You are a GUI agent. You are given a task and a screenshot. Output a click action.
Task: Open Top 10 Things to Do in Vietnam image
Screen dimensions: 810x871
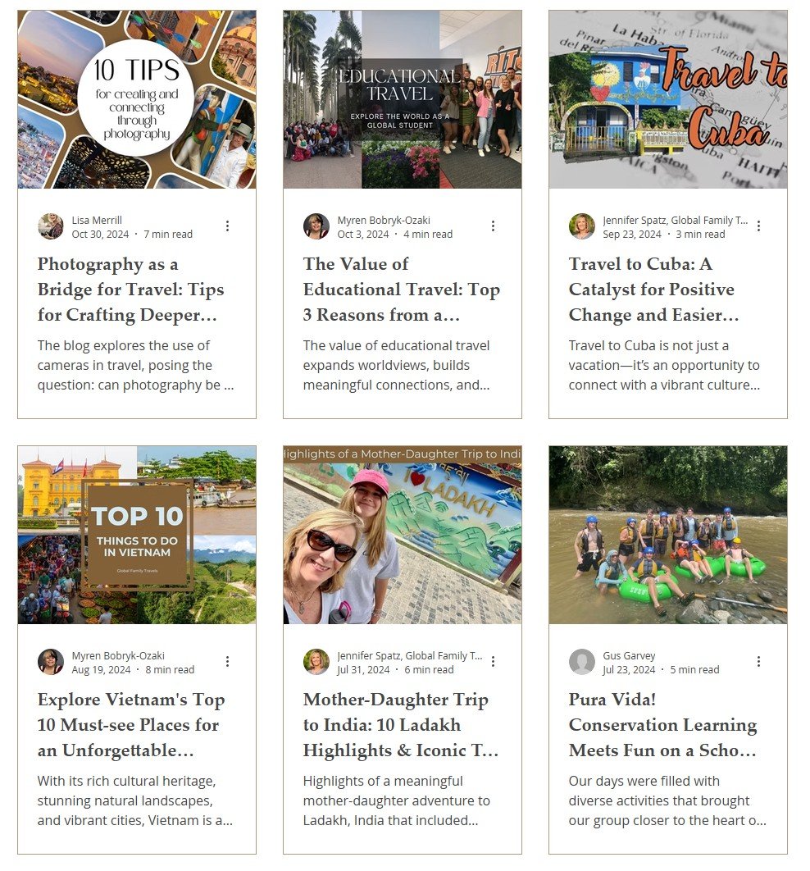pyautogui.click(x=137, y=535)
